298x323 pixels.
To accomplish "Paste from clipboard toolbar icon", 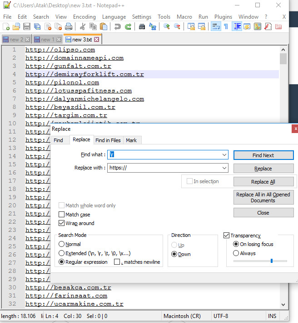I will tap(104, 26).
